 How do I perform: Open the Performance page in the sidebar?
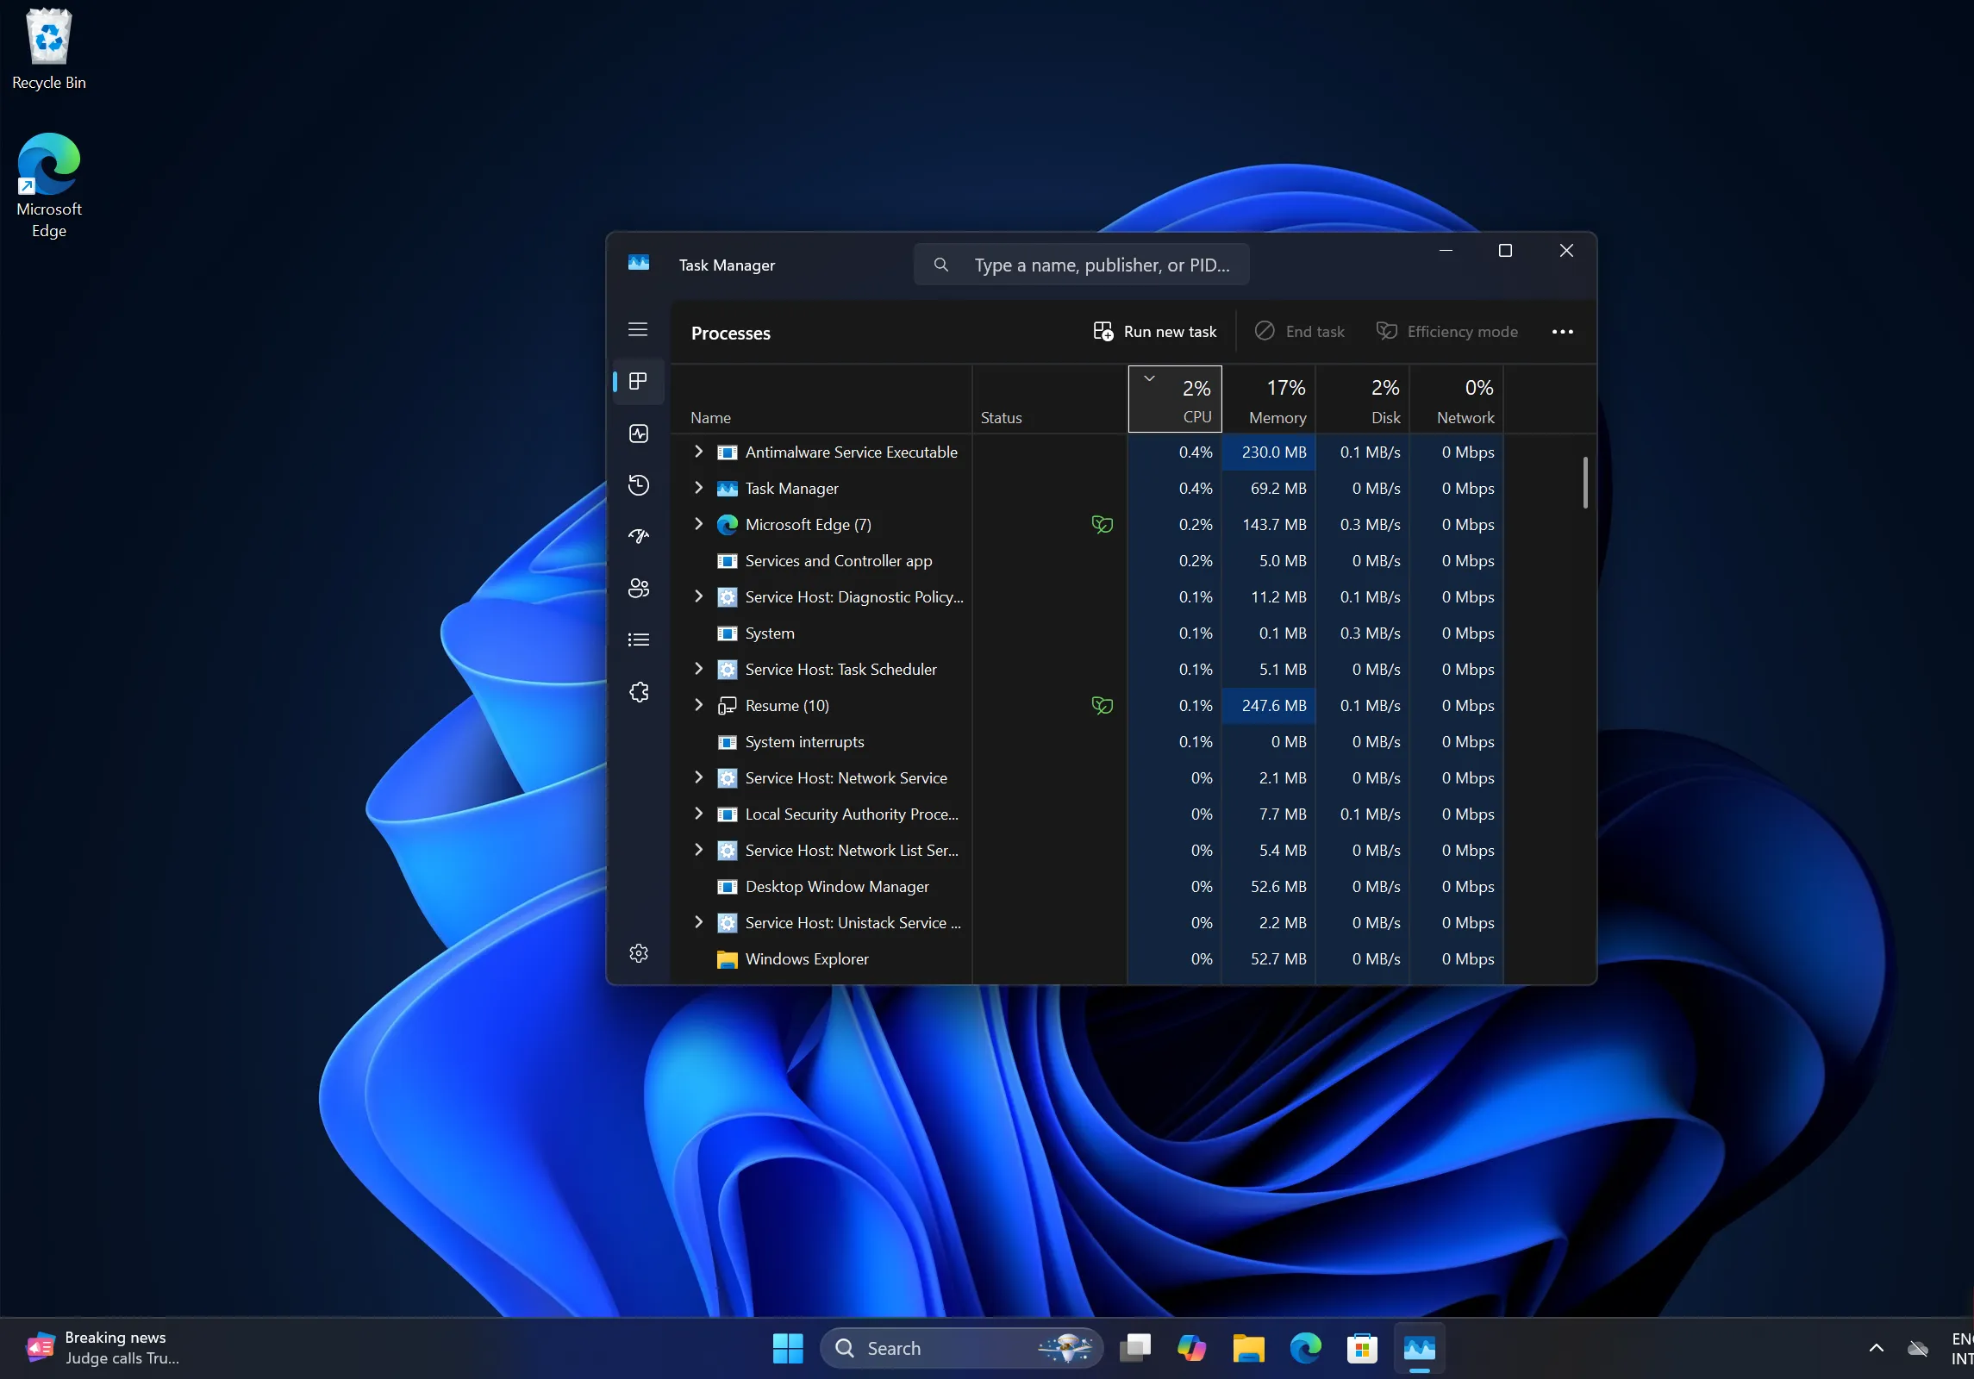[x=638, y=434]
